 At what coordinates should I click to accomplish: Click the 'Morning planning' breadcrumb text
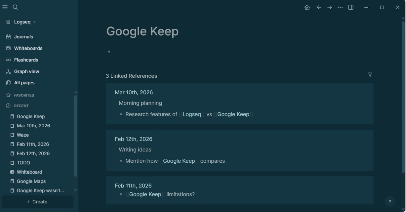point(140,103)
